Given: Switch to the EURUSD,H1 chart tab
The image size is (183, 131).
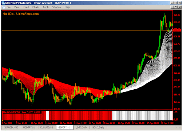Looking at the screenshot, I should click(47, 127).
